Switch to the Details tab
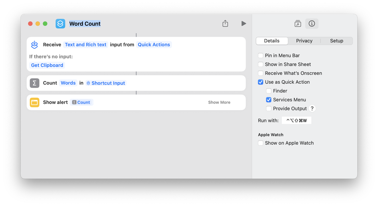 272,41
